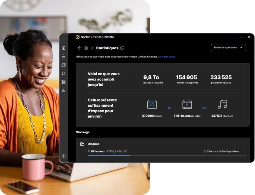
Task: Open the Toutes les périodes dropdown
Action: tap(228, 47)
